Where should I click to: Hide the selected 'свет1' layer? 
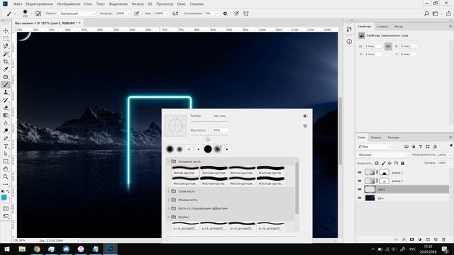pos(360,189)
